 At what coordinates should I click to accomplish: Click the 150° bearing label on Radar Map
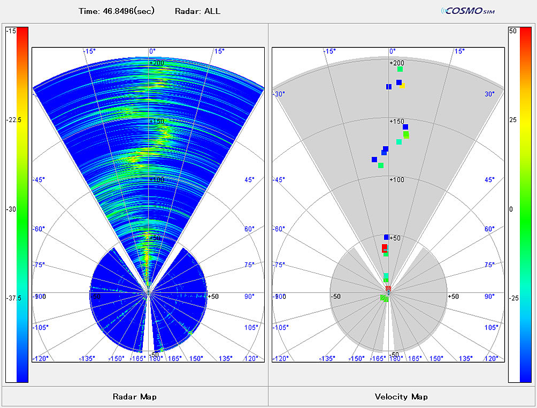(196, 359)
